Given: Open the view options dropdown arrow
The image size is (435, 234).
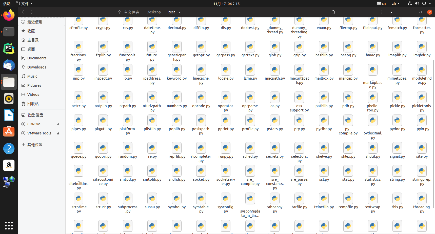Looking at the screenshot, I should 391,12.
